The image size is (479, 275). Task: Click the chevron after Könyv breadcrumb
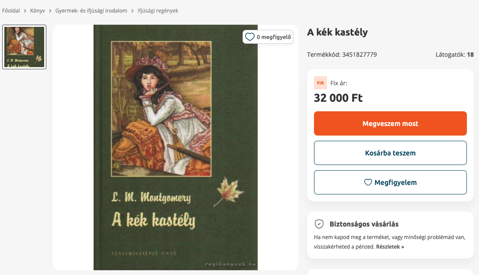[50, 10]
